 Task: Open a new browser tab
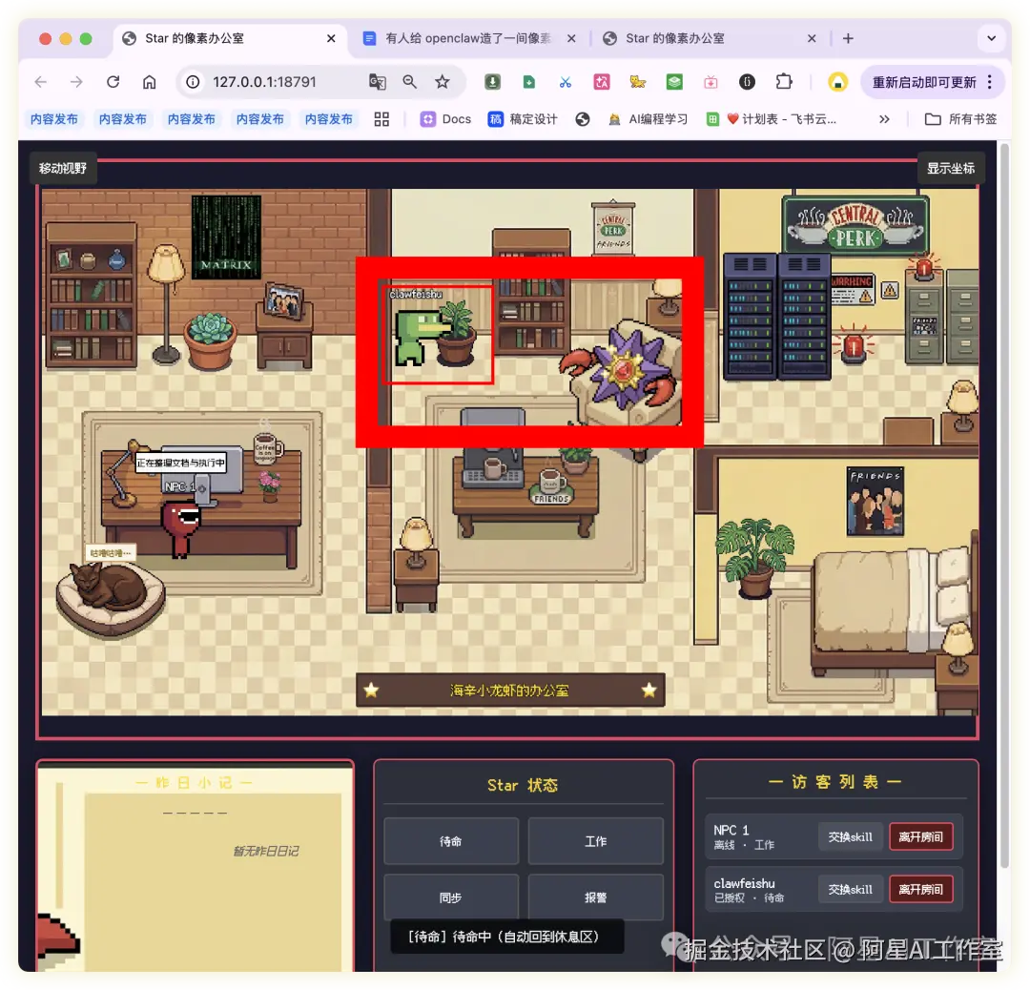(x=848, y=39)
